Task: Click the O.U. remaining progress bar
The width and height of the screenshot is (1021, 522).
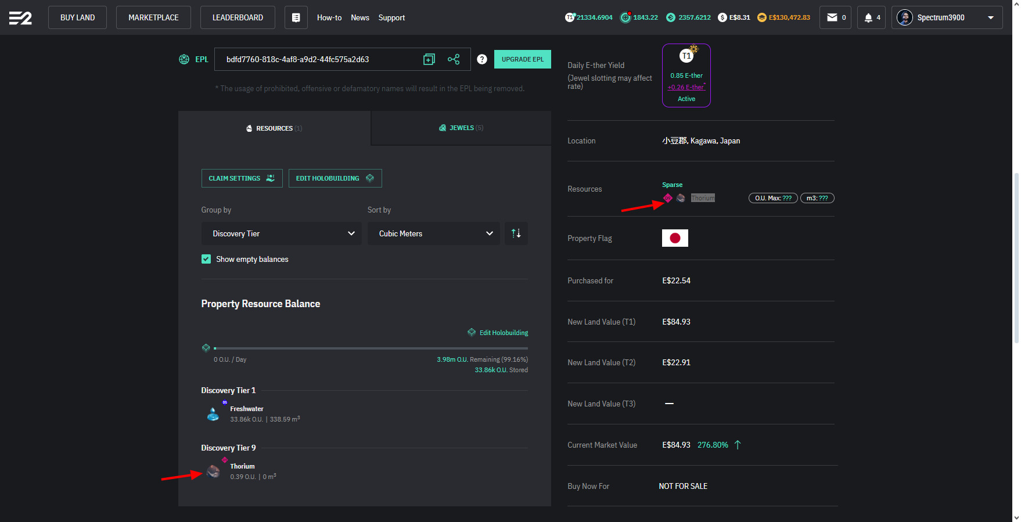Action: coord(371,348)
